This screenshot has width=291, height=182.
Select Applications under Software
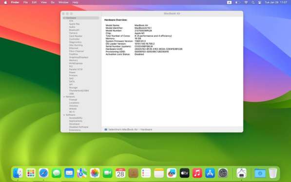click(x=76, y=121)
